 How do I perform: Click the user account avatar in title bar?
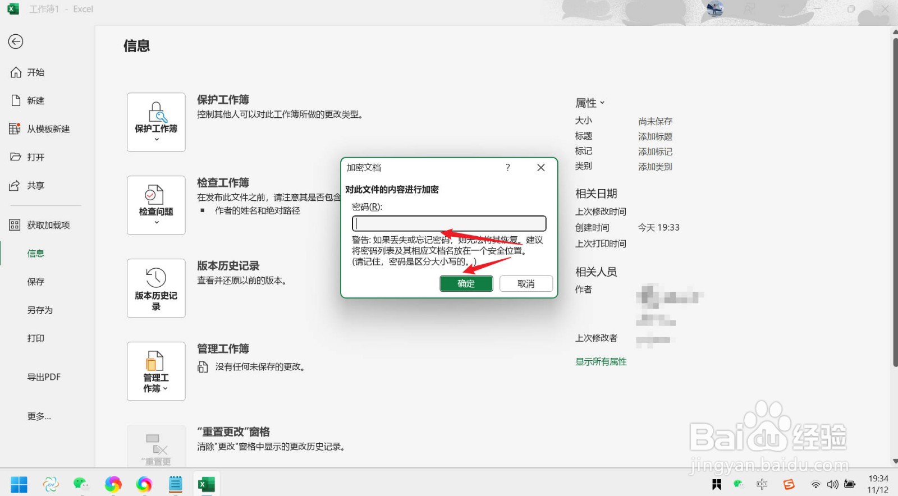click(715, 9)
